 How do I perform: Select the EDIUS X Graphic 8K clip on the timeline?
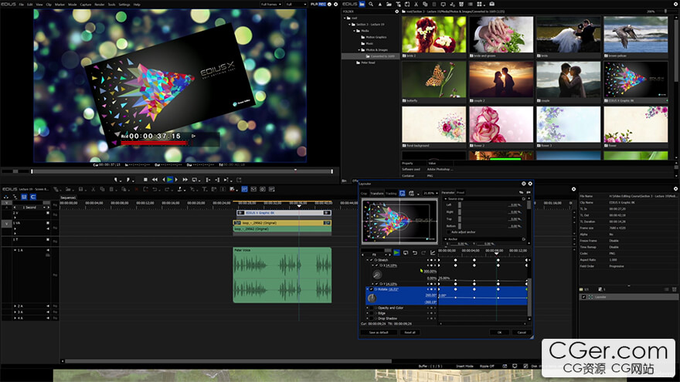(x=284, y=213)
